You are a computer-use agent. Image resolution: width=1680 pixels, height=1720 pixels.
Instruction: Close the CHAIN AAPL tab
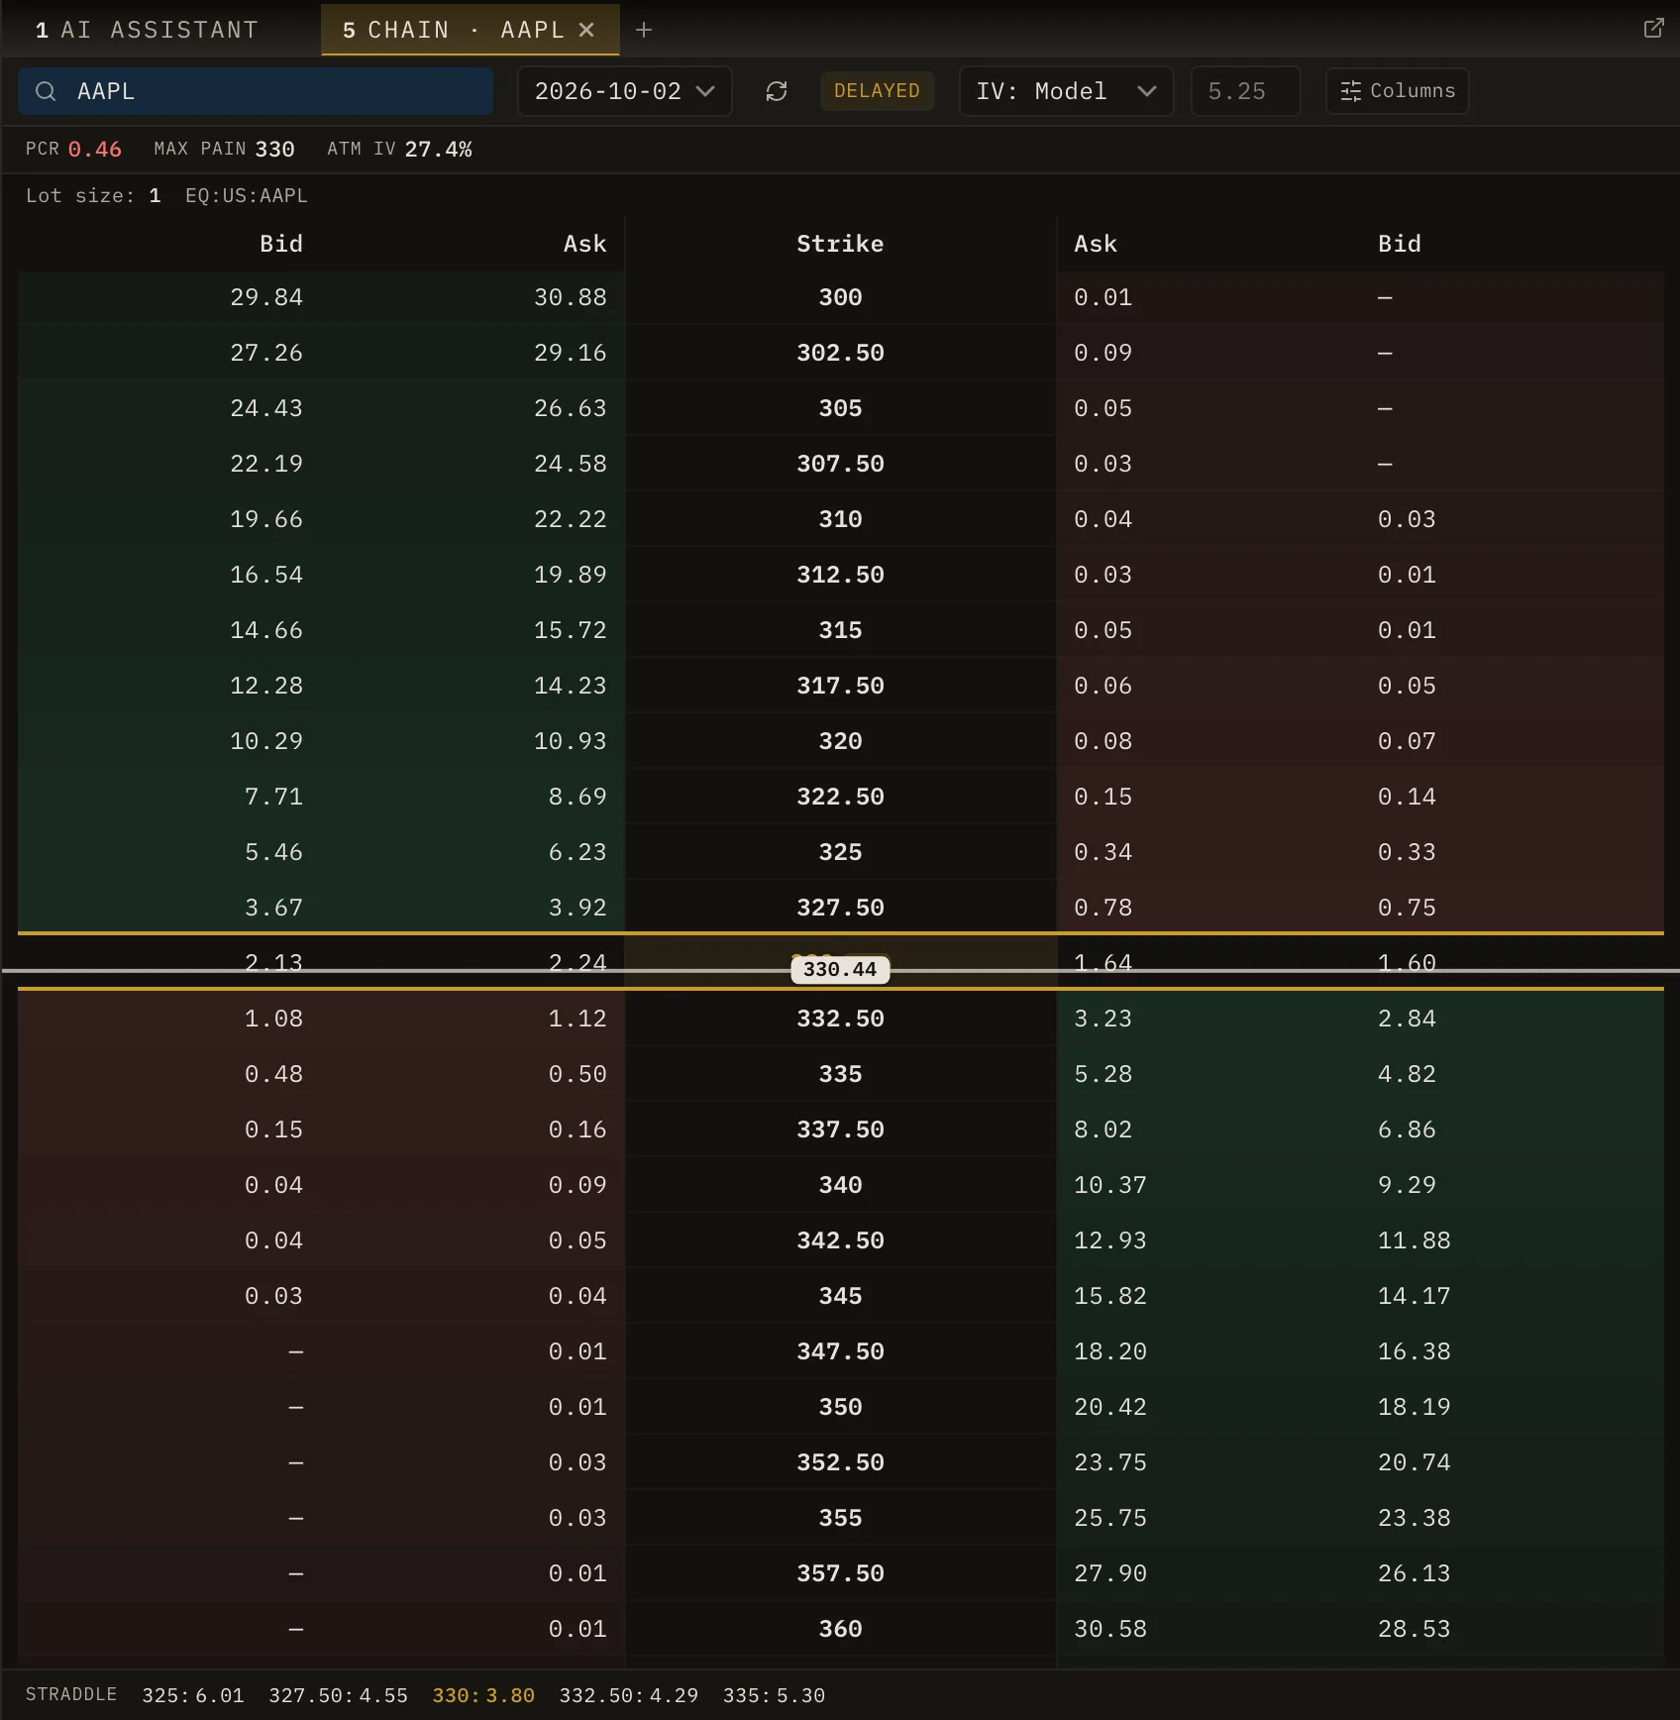coord(586,30)
